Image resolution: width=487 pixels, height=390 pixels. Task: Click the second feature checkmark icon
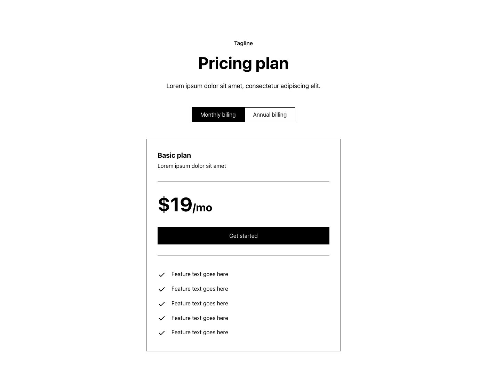pyautogui.click(x=162, y=289)
